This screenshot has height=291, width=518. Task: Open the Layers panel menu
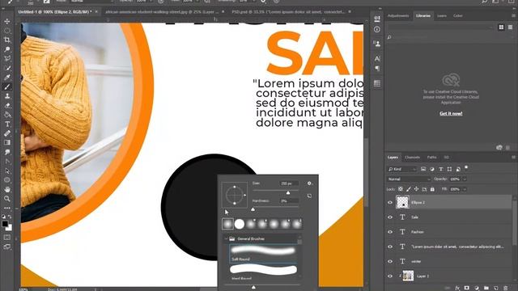click(513, 158)
